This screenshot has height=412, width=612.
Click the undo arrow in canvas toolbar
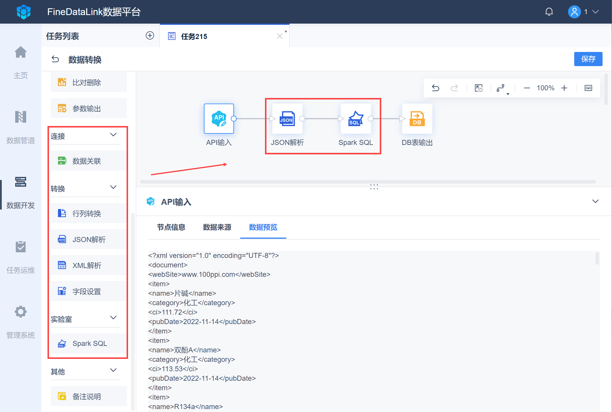click(436, 88)
